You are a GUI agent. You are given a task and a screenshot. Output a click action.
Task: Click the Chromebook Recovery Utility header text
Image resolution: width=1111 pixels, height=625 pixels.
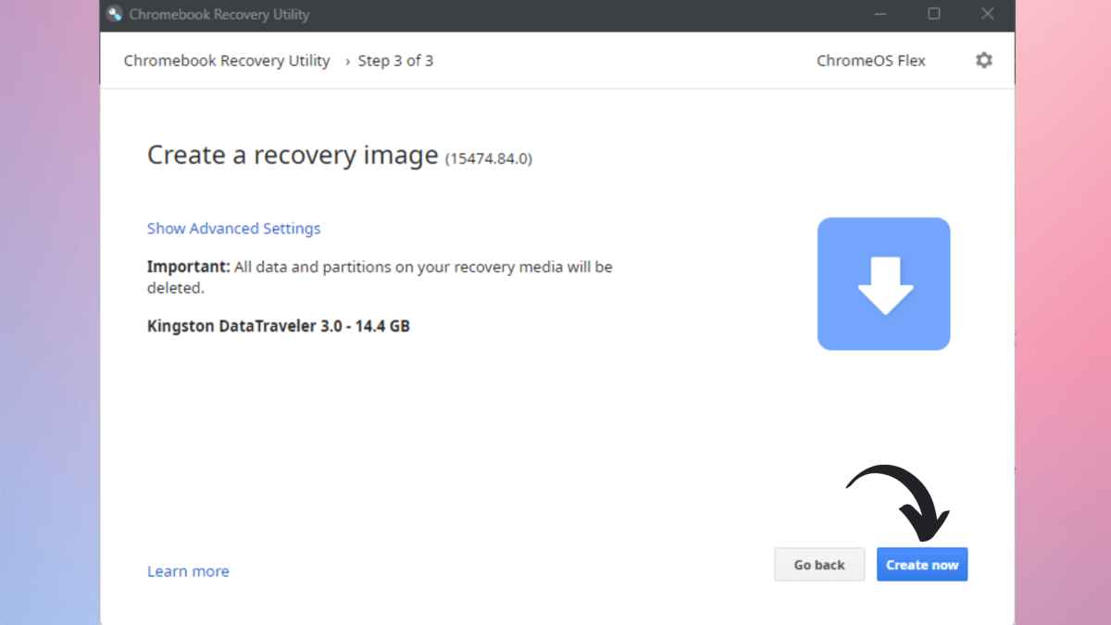[227, 60]
